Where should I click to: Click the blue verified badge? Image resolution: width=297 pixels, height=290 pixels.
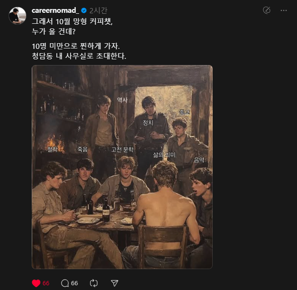pyautogui.click(x=84, y=10)
